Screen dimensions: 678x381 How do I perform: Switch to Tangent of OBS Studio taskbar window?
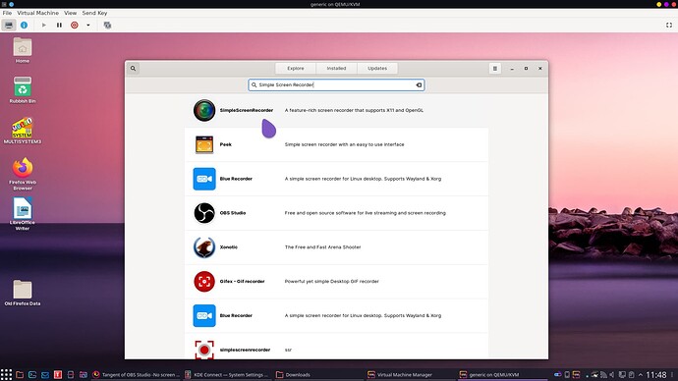click(136, 374)
